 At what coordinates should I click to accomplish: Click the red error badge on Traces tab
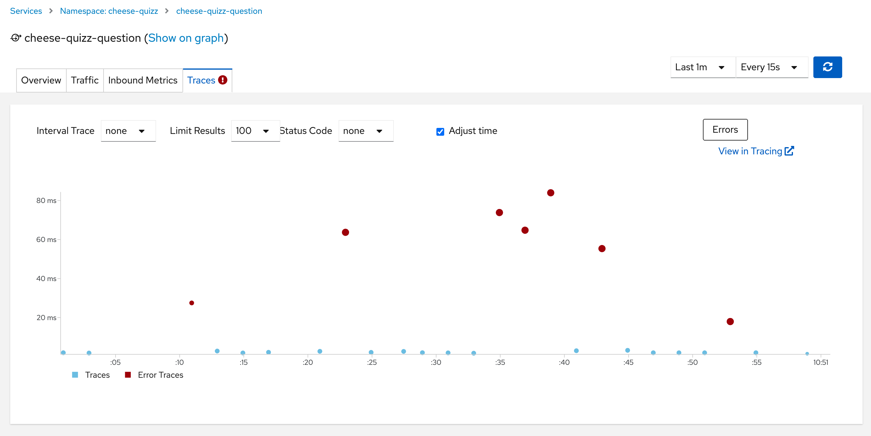coord(222,80)
